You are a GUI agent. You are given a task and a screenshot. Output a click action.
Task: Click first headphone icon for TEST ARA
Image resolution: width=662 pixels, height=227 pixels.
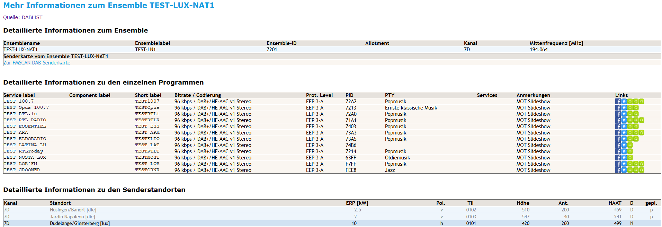tap(630, 133)
